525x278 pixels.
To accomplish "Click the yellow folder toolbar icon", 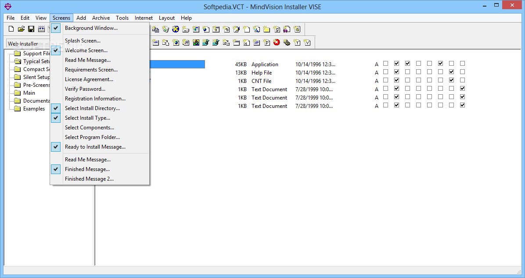I will pyautogui.click(x=266, y=29).
